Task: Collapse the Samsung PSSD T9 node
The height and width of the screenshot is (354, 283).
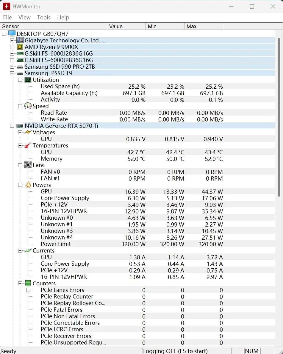Action: pos(12,73)
